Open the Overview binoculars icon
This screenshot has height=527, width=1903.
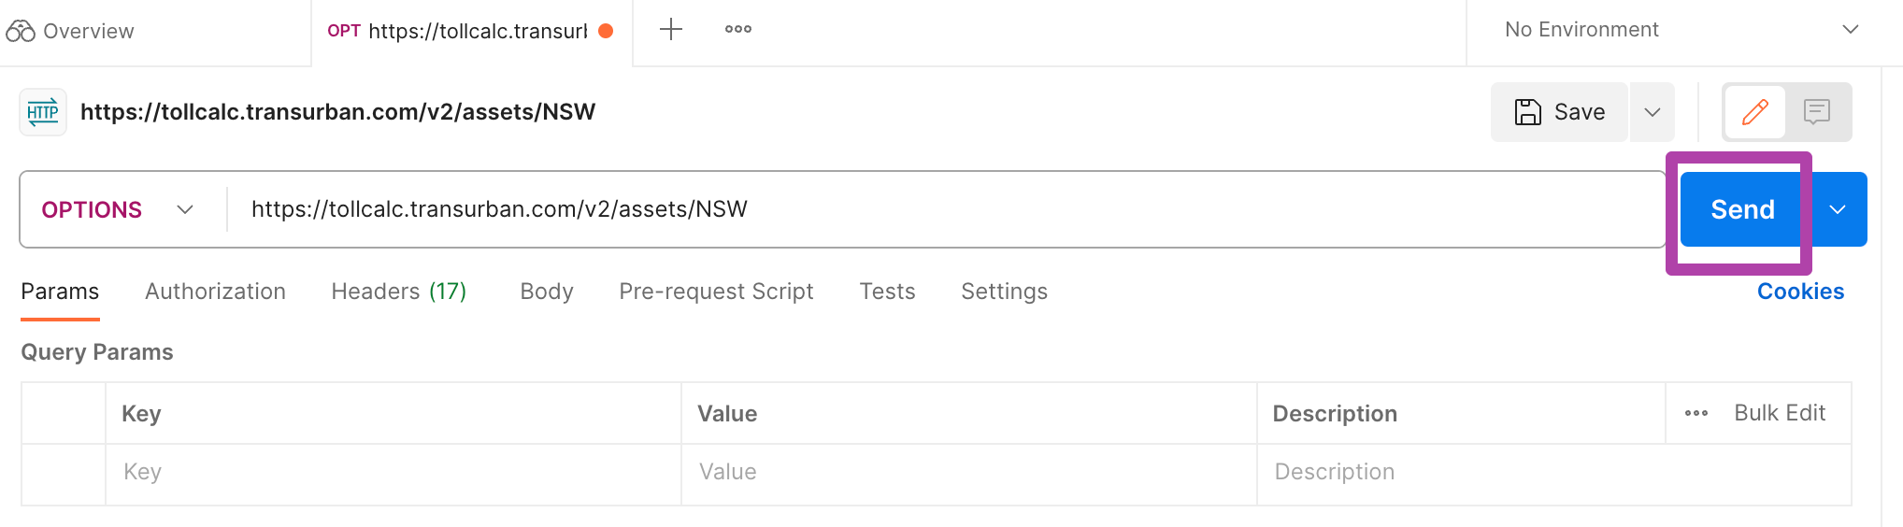[21, 31]
